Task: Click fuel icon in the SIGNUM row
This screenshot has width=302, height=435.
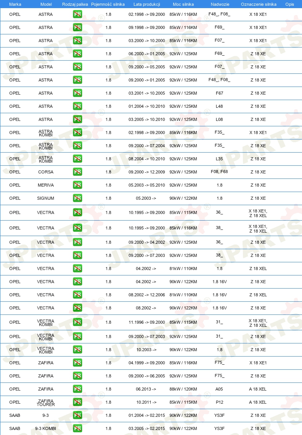Action: [77, 198]
